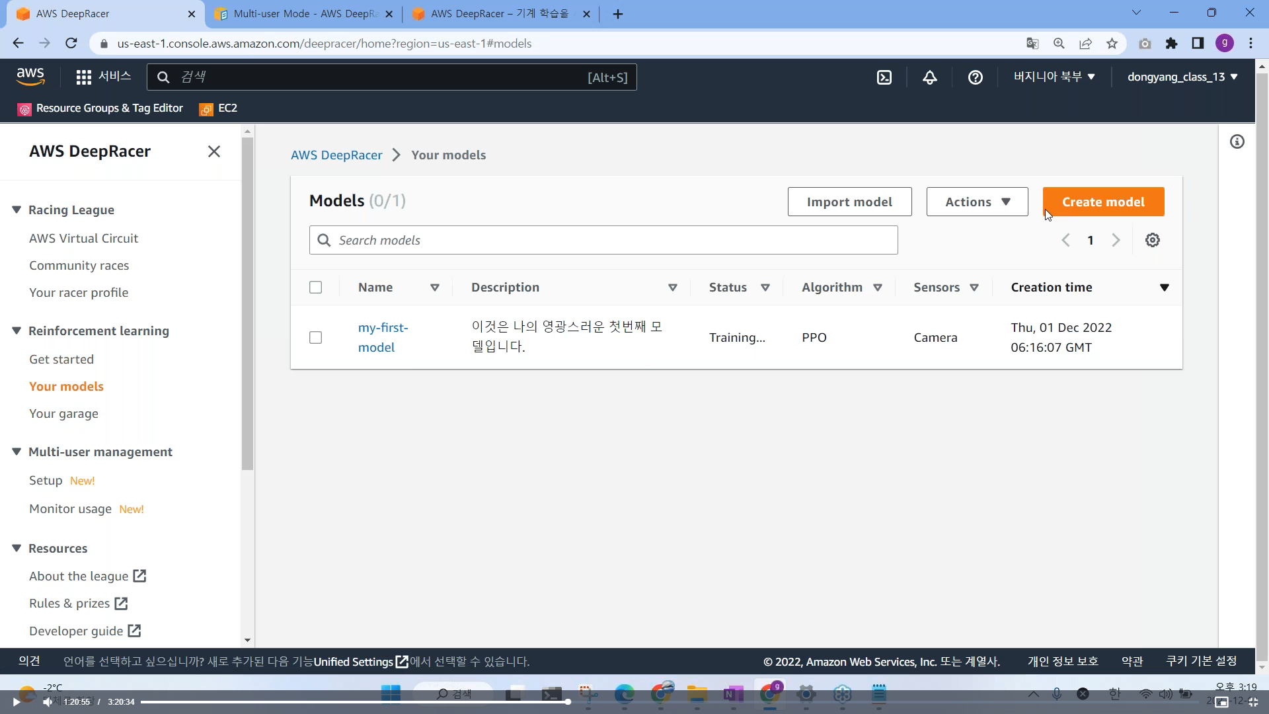Check the my-first-model row checkbox
This screenshot has height=714, width=1269.
point(315,337)
